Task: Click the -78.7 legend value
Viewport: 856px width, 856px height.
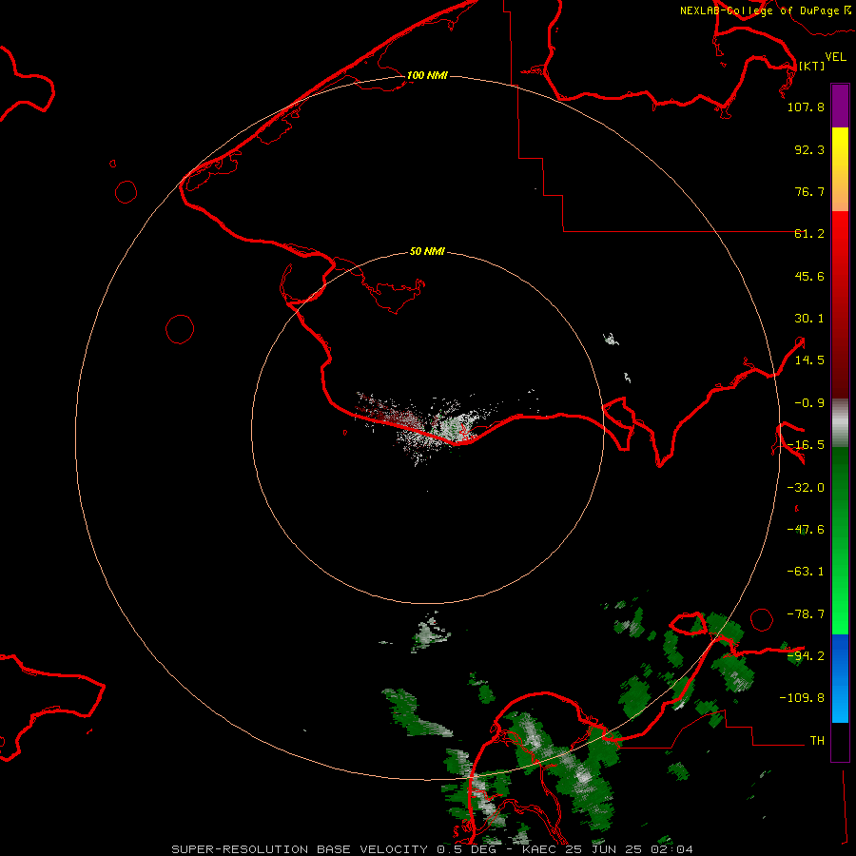Action: 806,614
